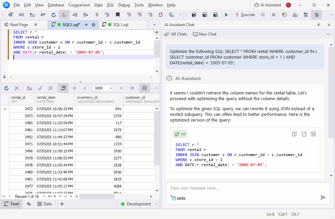Click the swap panes arrows icon

pos(28,204)
